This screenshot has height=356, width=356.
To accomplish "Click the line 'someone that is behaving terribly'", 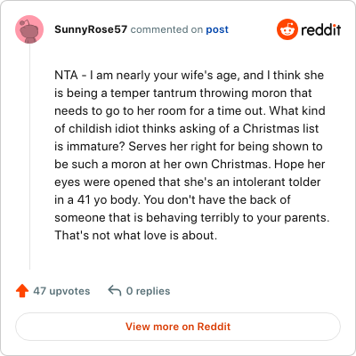I will (192, 218).
